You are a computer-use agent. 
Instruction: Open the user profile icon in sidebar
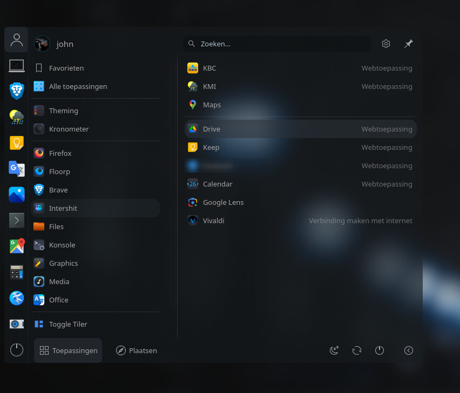pos(16,40)
